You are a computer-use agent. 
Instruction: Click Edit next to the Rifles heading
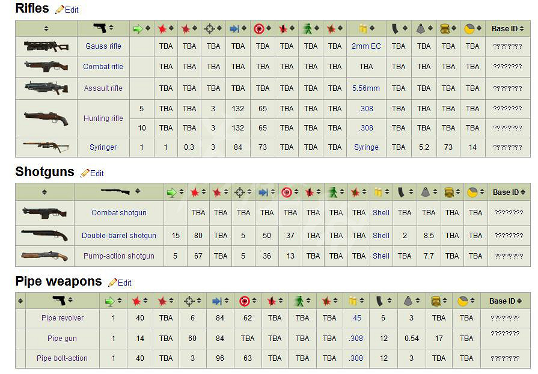click(x=72, y=10)
